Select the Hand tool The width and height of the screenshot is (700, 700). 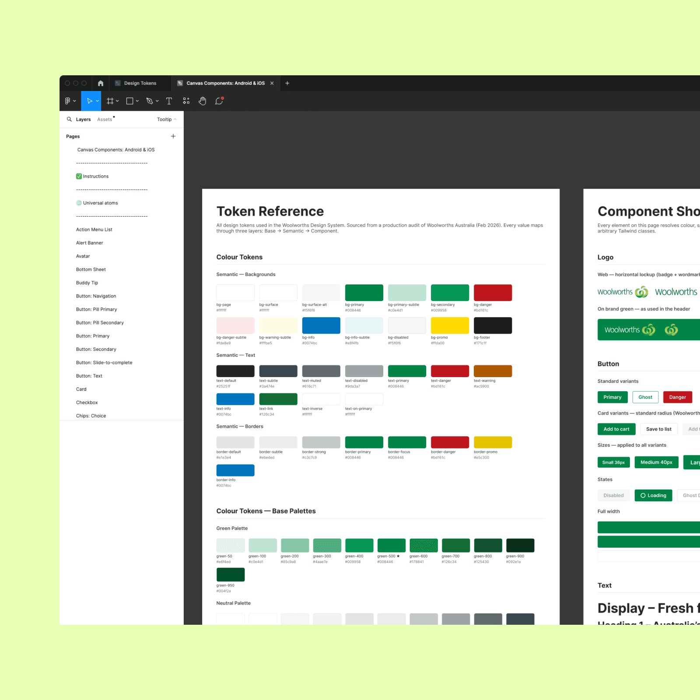click(x=202, y=101)
